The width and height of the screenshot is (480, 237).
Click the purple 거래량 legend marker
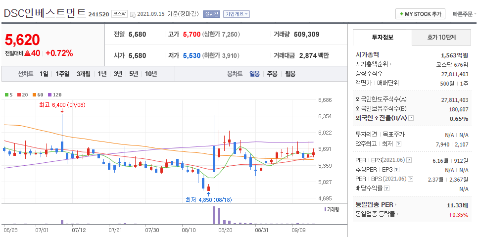[325, 209]
